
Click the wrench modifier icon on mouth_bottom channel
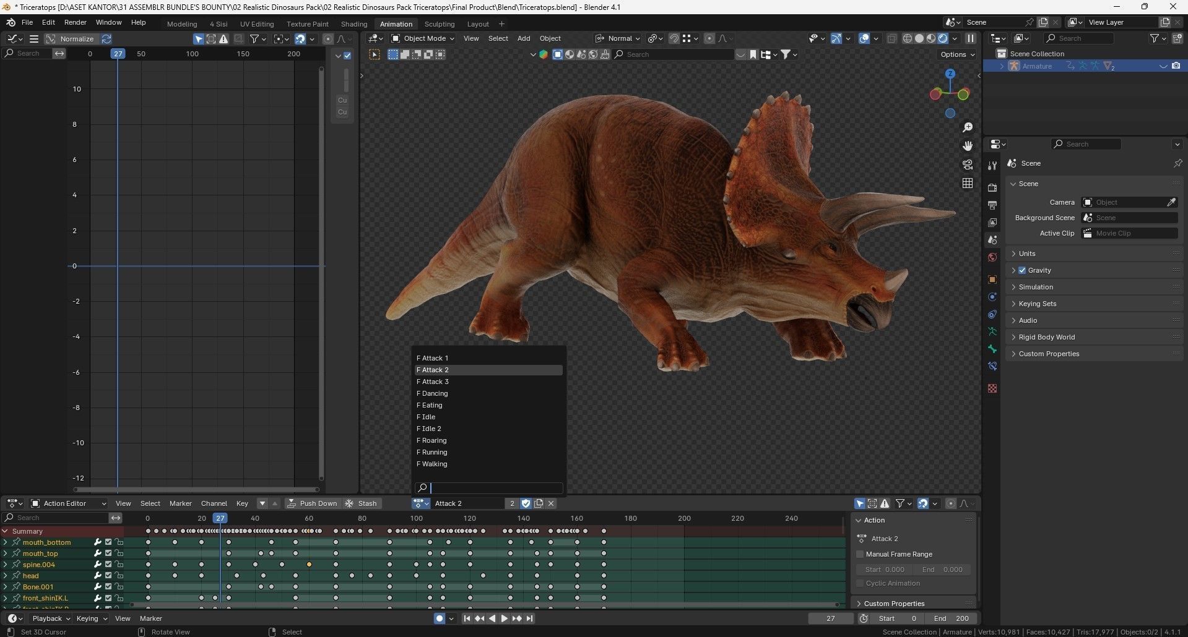point(97,542)
